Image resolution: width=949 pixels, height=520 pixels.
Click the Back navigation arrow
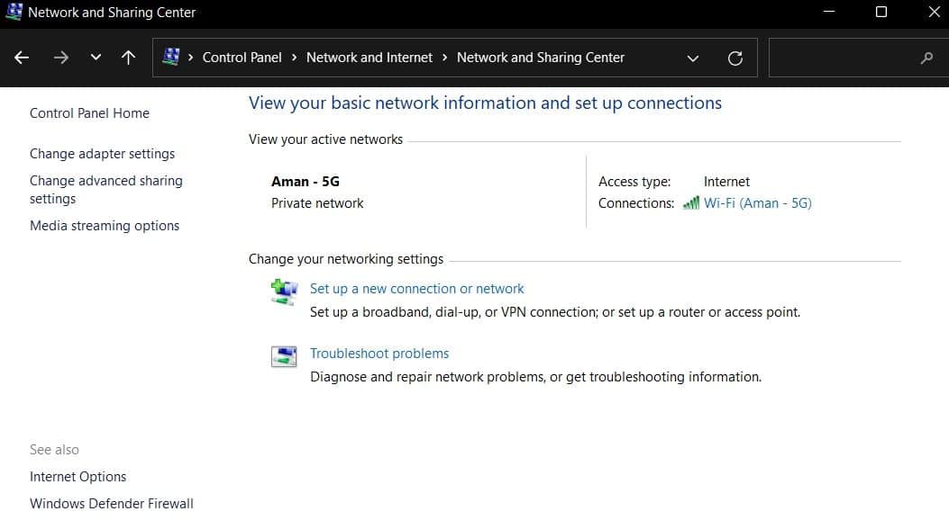click(x=23, y=58)
